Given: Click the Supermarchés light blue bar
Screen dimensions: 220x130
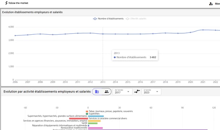Looking at the screenshot, I should point(96,116).
